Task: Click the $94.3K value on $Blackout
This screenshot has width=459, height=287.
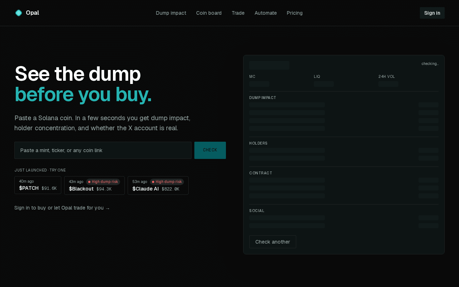Action: tap(104, 189)
